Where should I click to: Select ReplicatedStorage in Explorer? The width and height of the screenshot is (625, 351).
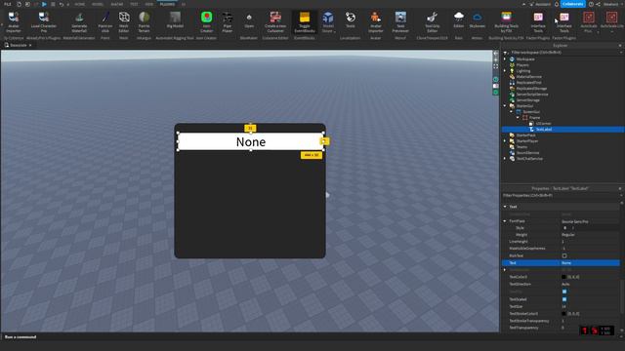(x=531, y=89)
